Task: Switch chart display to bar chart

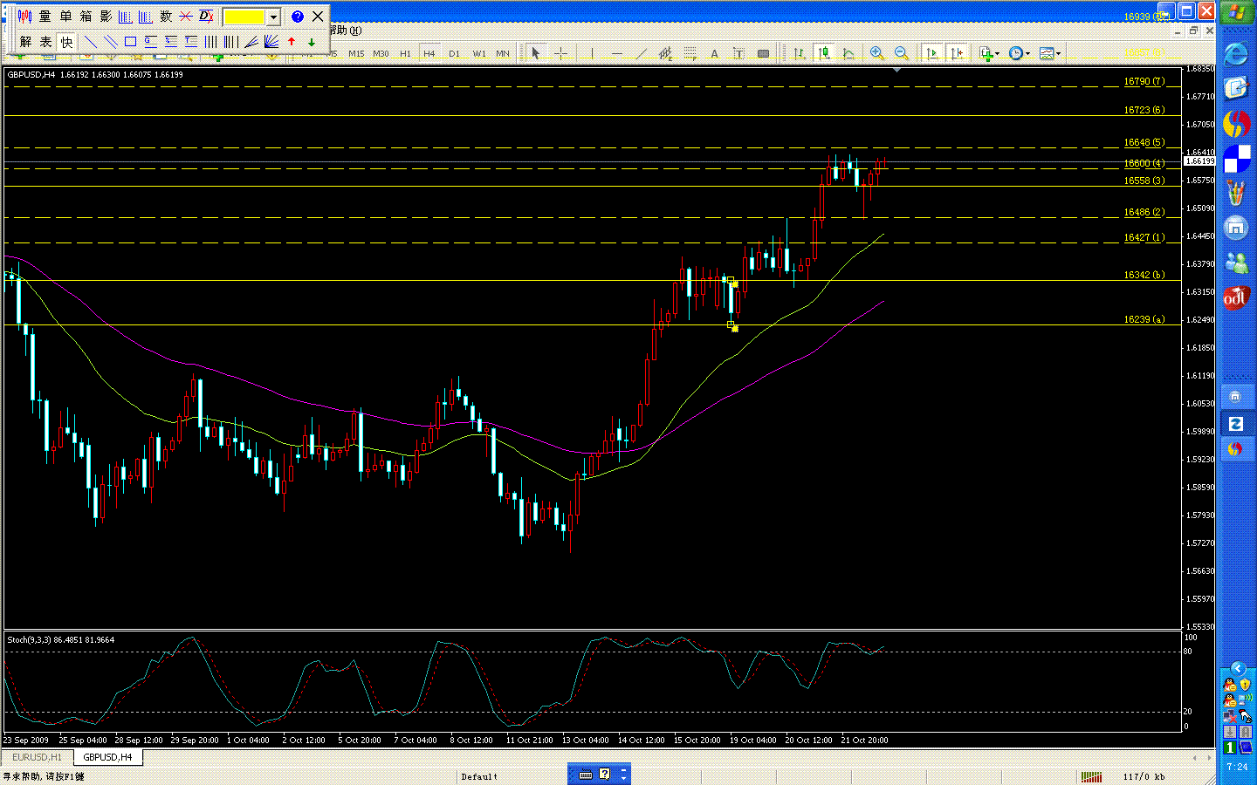Action: click(799, 54)
